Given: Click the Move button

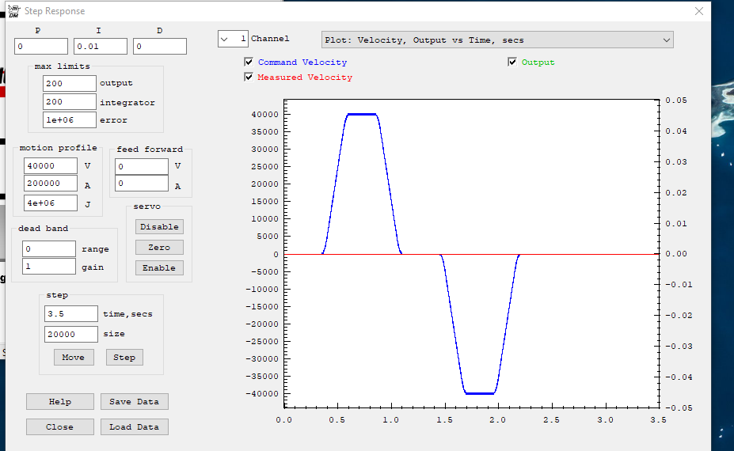Looking at the screenshot, I should [73, 357].
